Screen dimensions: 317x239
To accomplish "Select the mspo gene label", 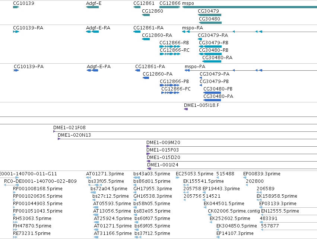I will [188, 3].
